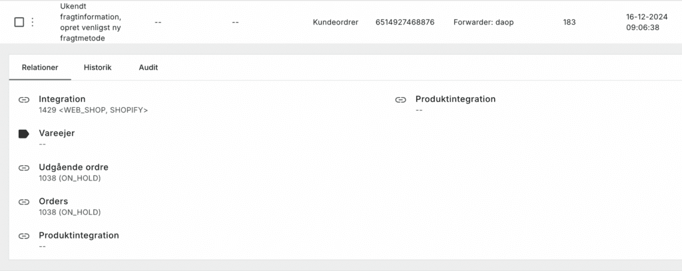
Task: Open the Historik tab
Action: [97, 67]
